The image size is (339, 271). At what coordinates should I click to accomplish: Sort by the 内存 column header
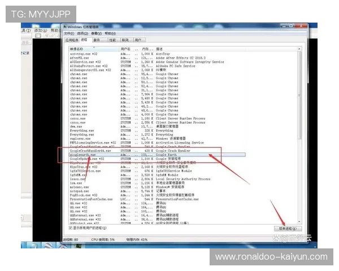[x=147, y=49]
